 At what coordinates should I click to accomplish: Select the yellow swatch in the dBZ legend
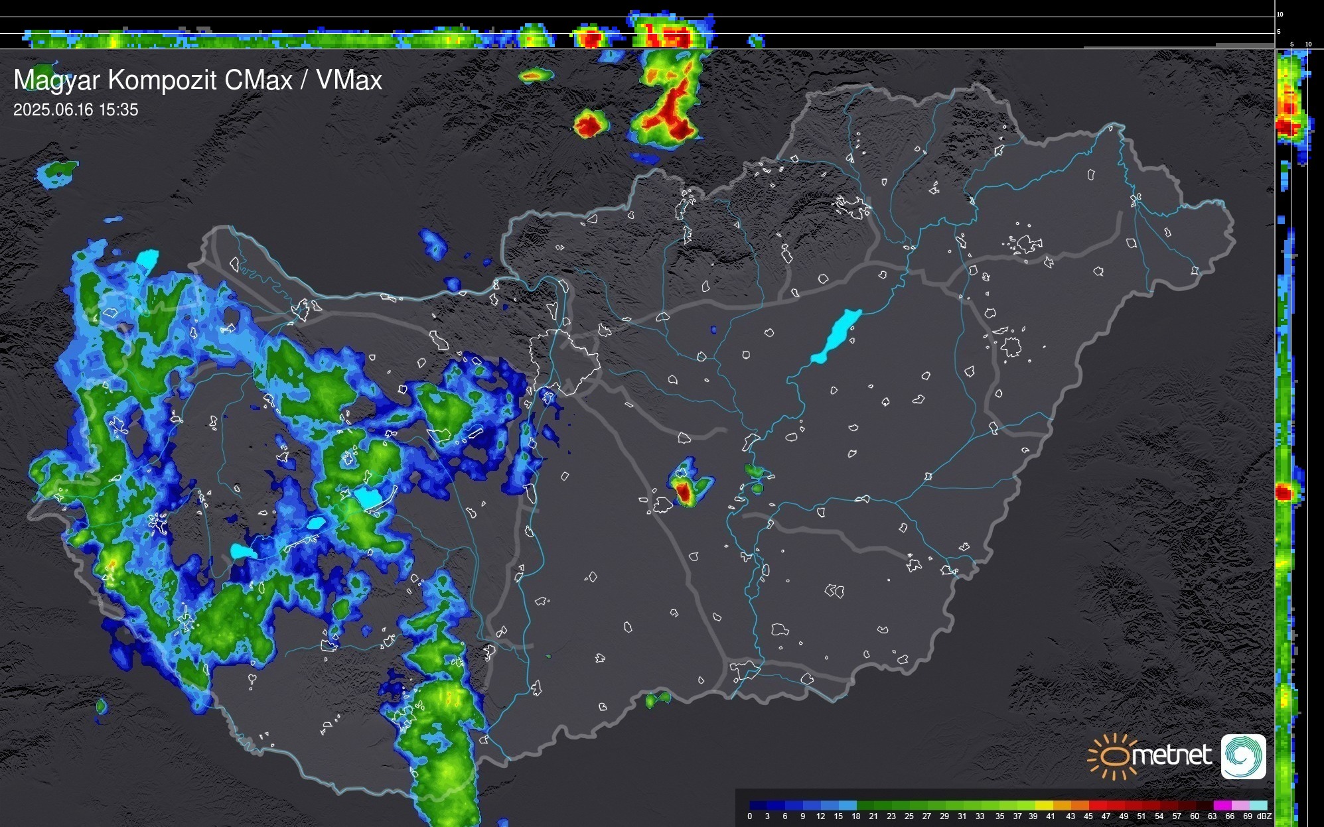coord(1044,805)
